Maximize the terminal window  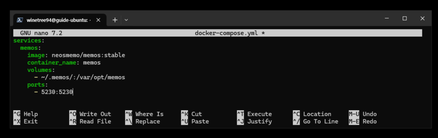click(404, 19)
